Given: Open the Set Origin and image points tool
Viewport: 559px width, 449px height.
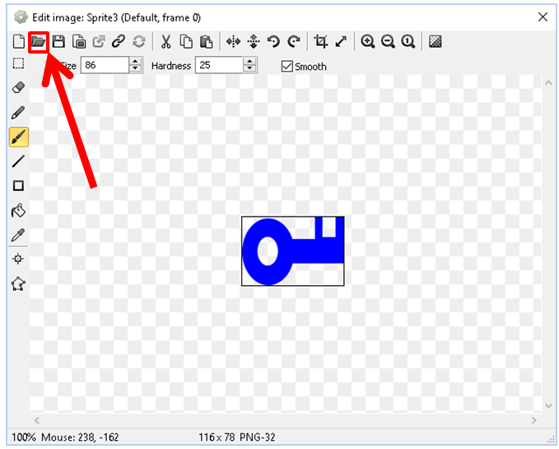Looking at the screenshot, I should coord(19,259).
